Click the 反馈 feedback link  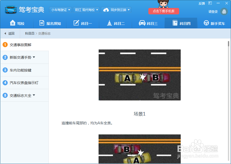(x=202, y=3)
